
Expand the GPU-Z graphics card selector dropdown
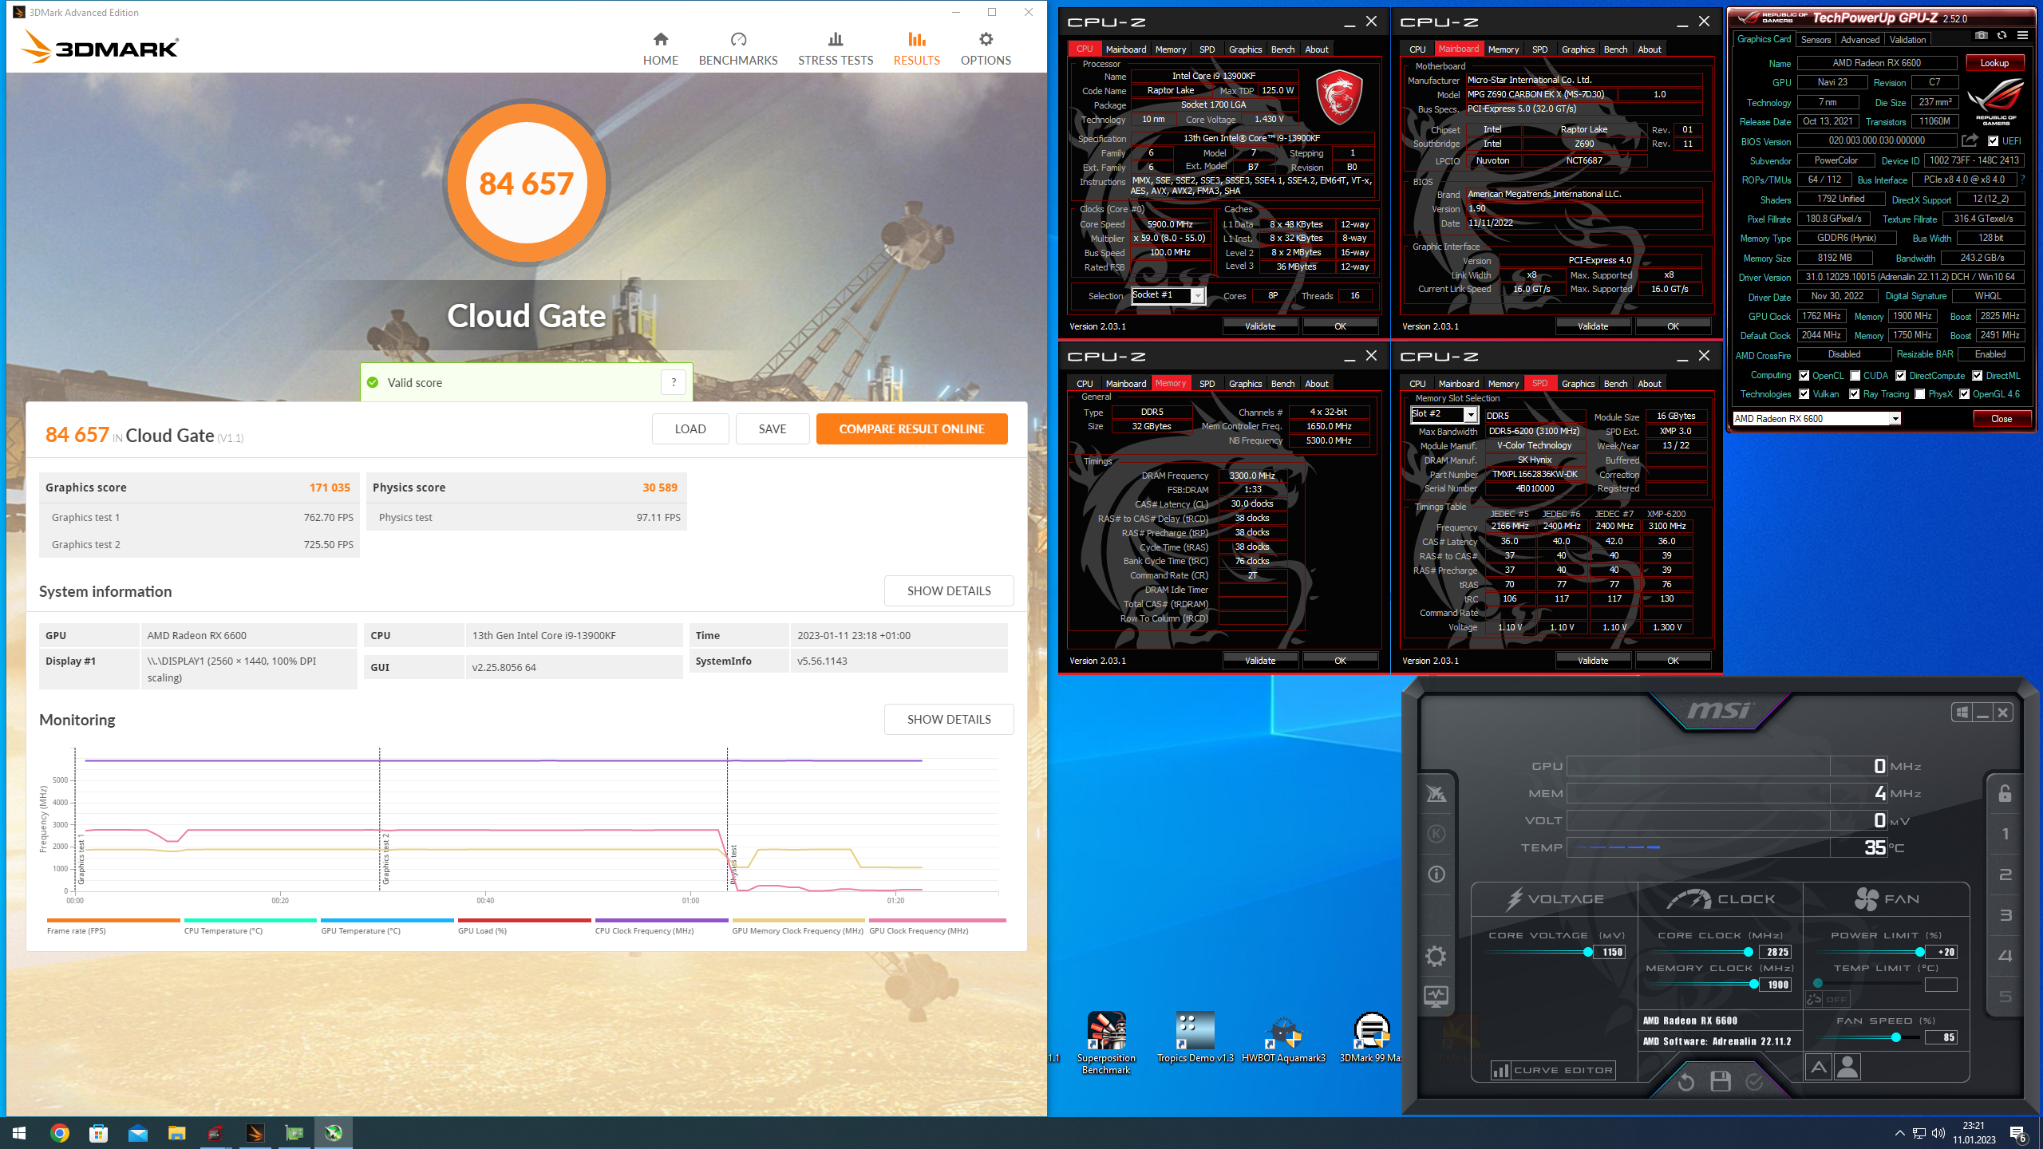click(1895, 419)
